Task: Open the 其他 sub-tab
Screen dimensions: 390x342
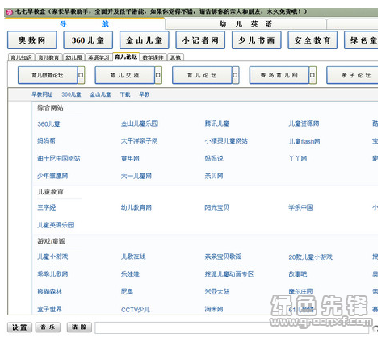Action: (175, 57)
